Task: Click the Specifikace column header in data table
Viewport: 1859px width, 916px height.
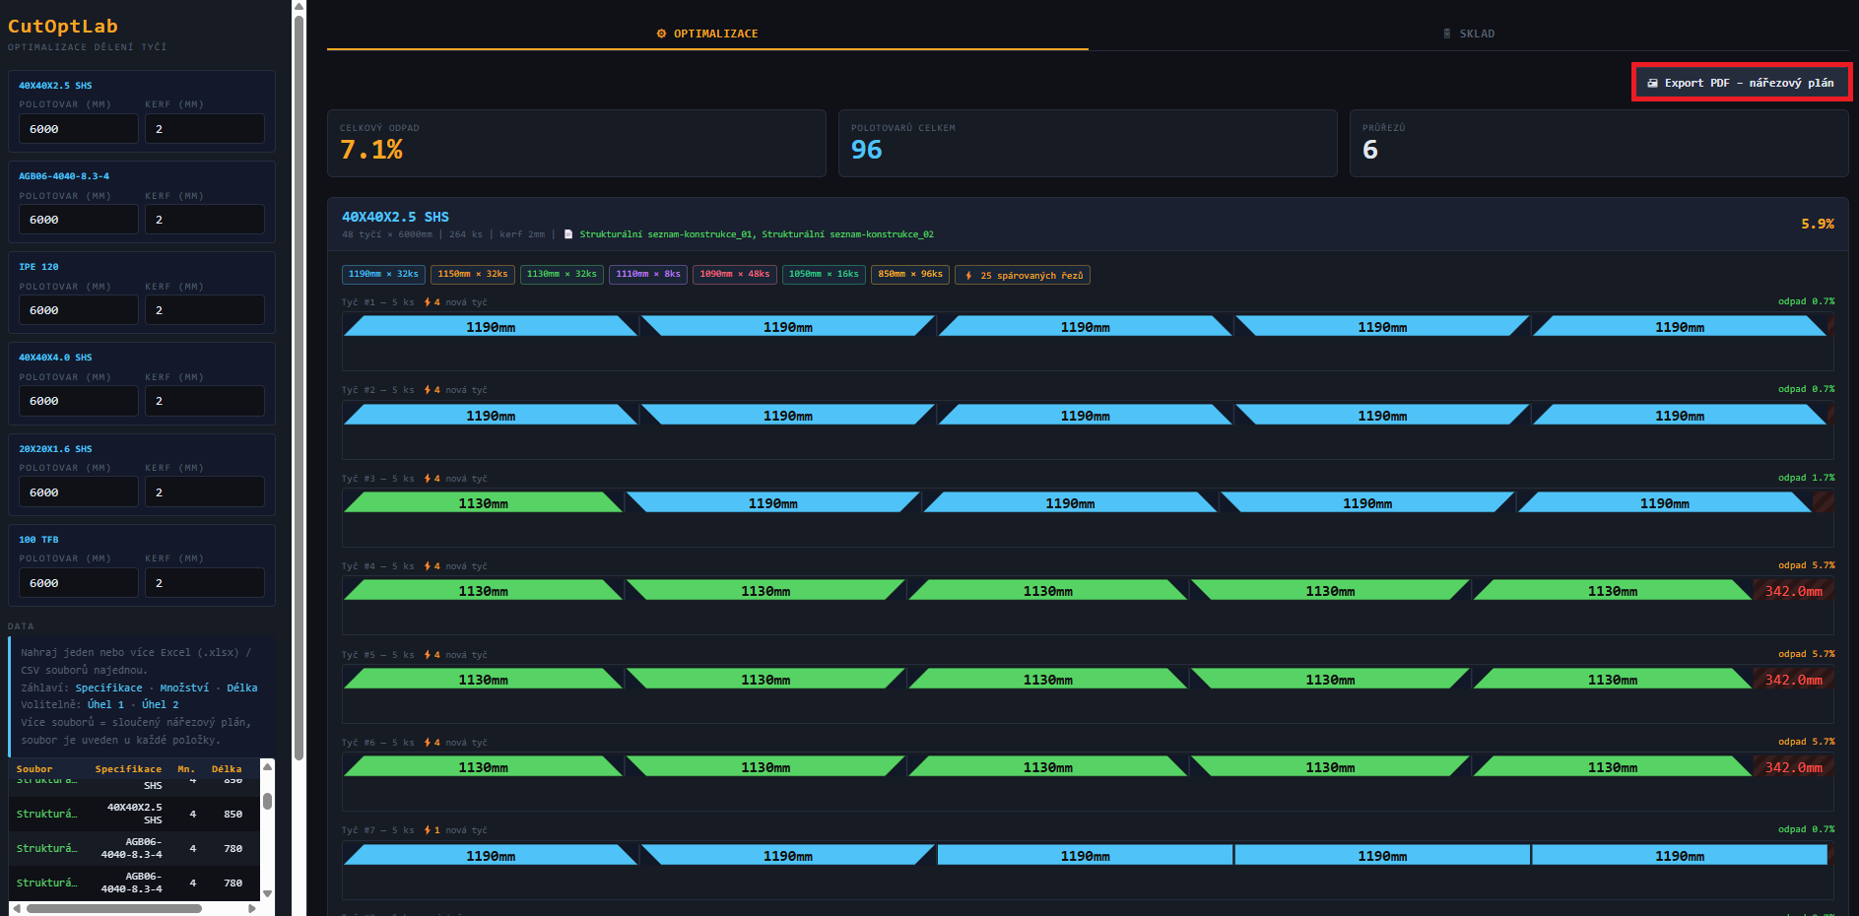Action: (128, 769)
